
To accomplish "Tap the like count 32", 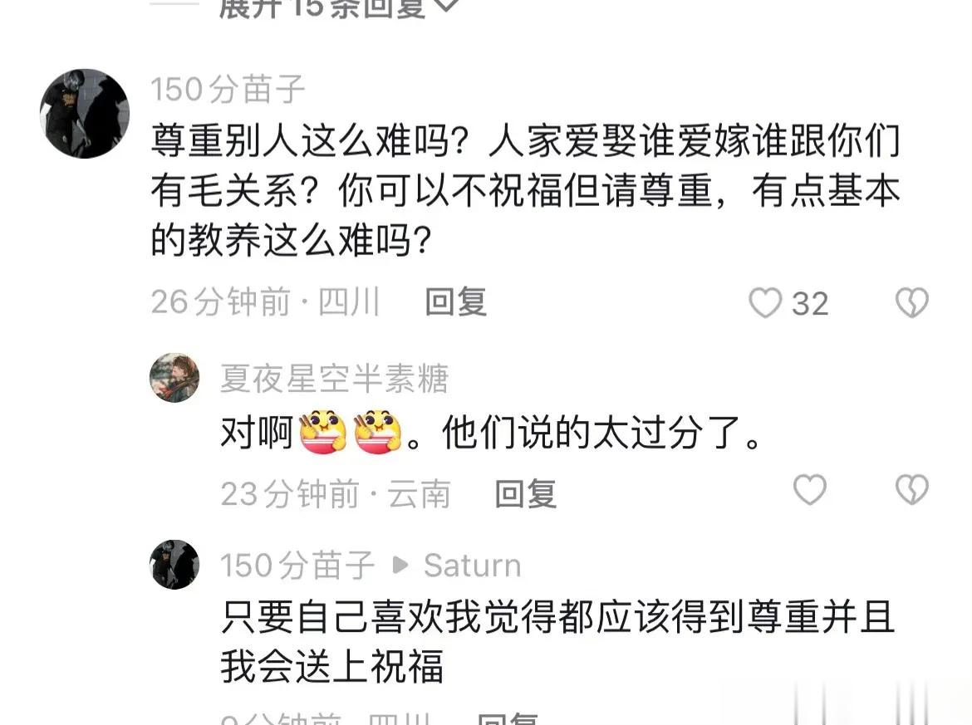I will coord(810,304).
